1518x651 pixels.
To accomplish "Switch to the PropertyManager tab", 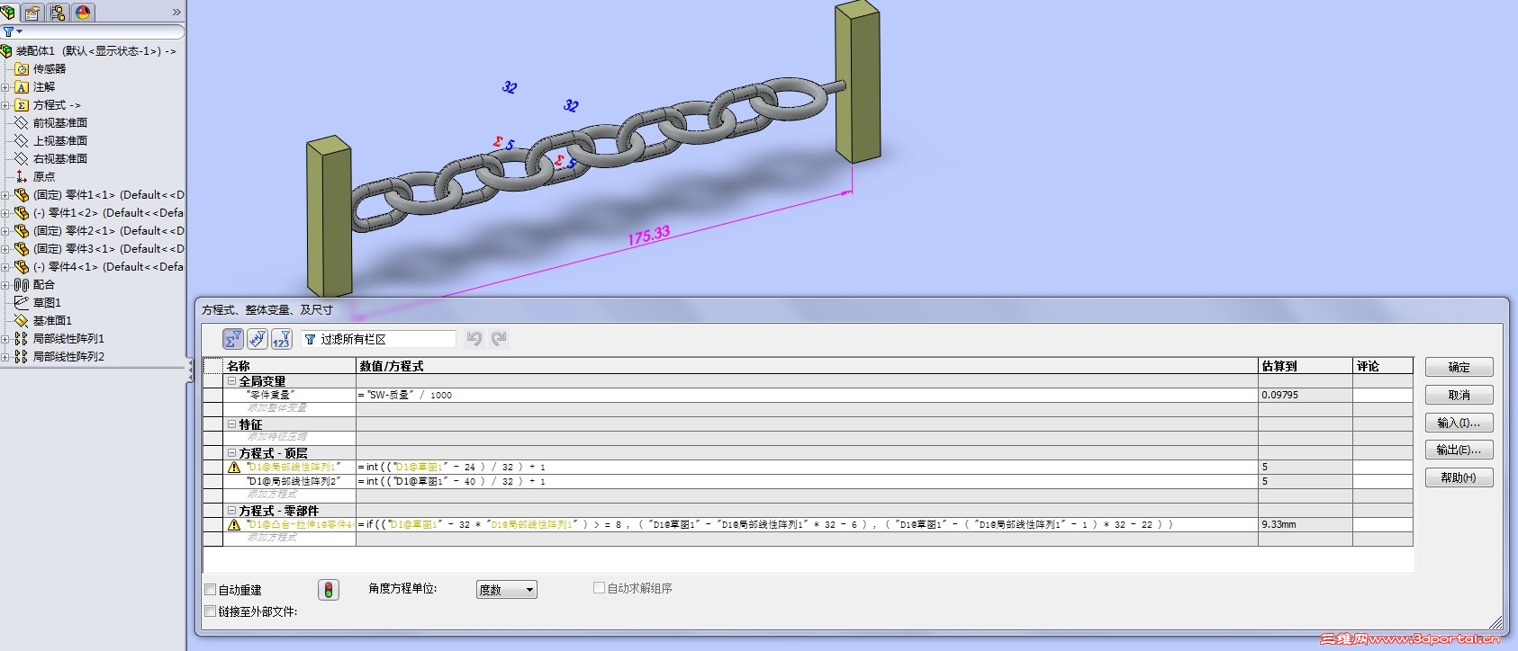I will tap(32, 13).
